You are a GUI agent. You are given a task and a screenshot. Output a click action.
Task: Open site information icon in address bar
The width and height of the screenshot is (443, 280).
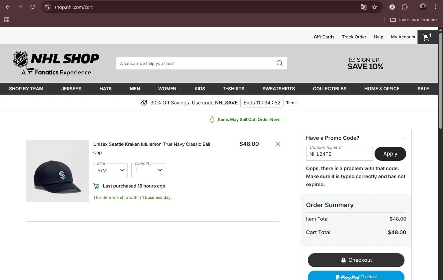pyautogui.click(x=47, y=7)
